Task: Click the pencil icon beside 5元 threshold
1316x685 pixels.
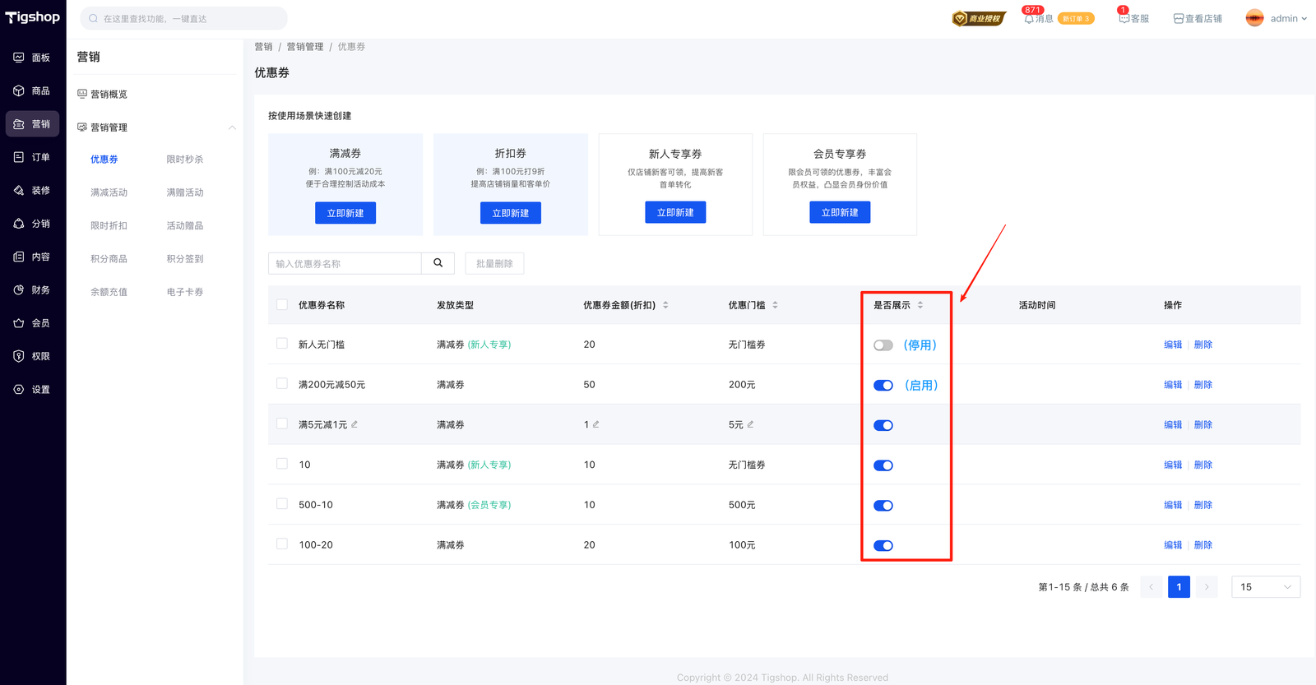Action: coord(750,424)
